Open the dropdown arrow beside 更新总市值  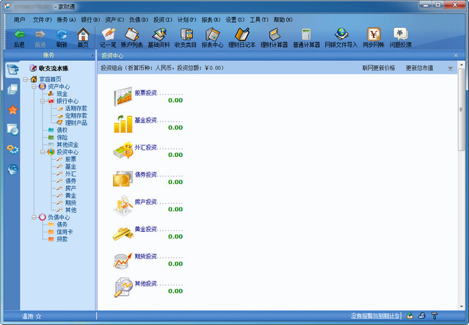tap(450, 68)
